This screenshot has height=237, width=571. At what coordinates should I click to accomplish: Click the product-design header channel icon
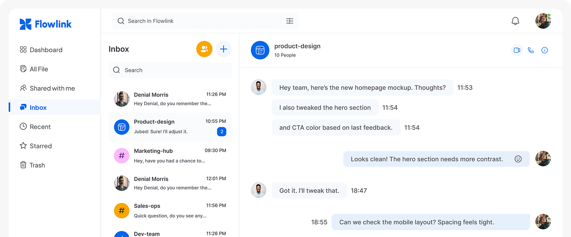(260, 50)
